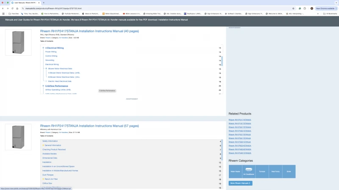Screen dimensions: 339x190
Task: Open the extensions puzzle menu
Action: pyautogui.click(x=305, y=8)
